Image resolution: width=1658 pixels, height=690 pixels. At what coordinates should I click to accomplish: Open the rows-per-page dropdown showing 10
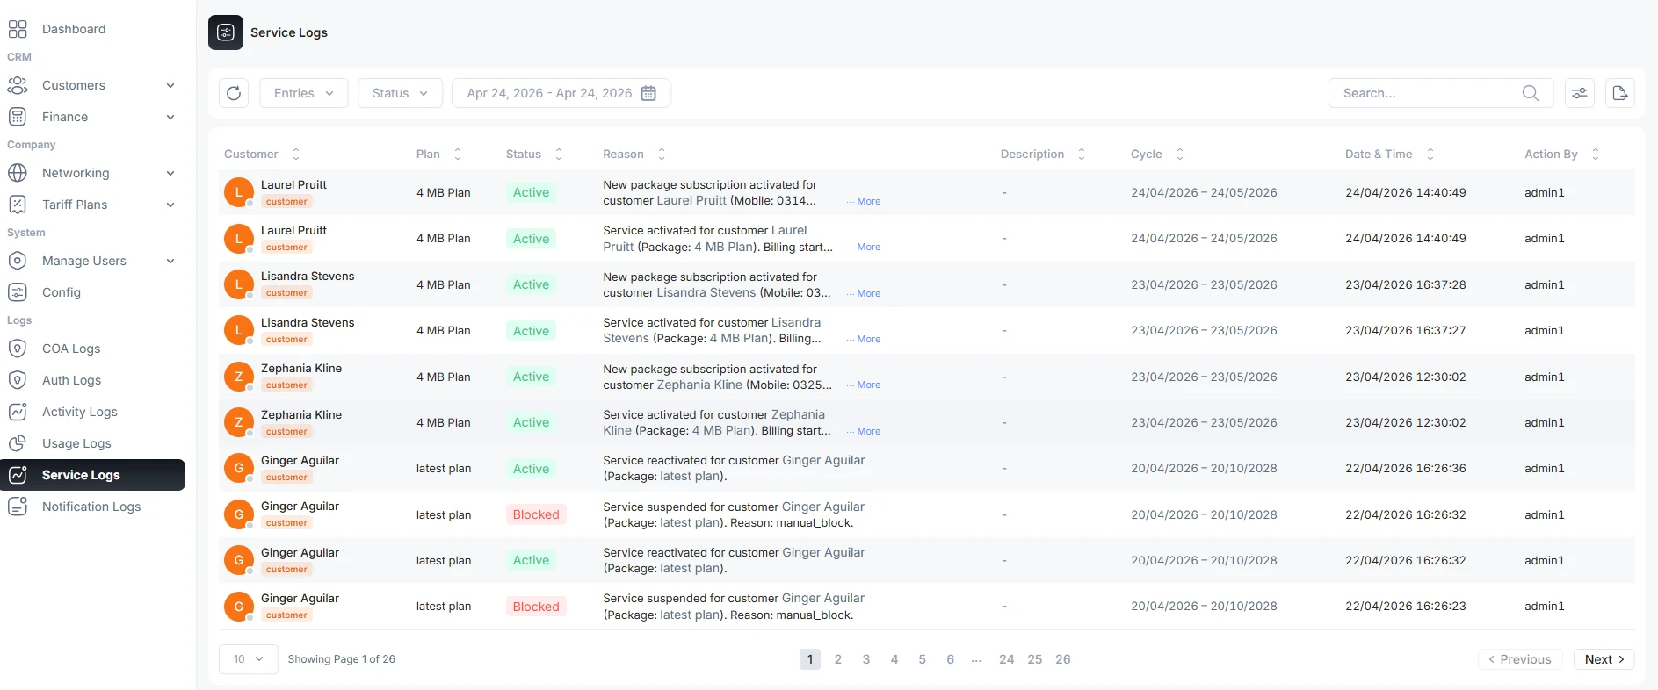pos(248,659)
